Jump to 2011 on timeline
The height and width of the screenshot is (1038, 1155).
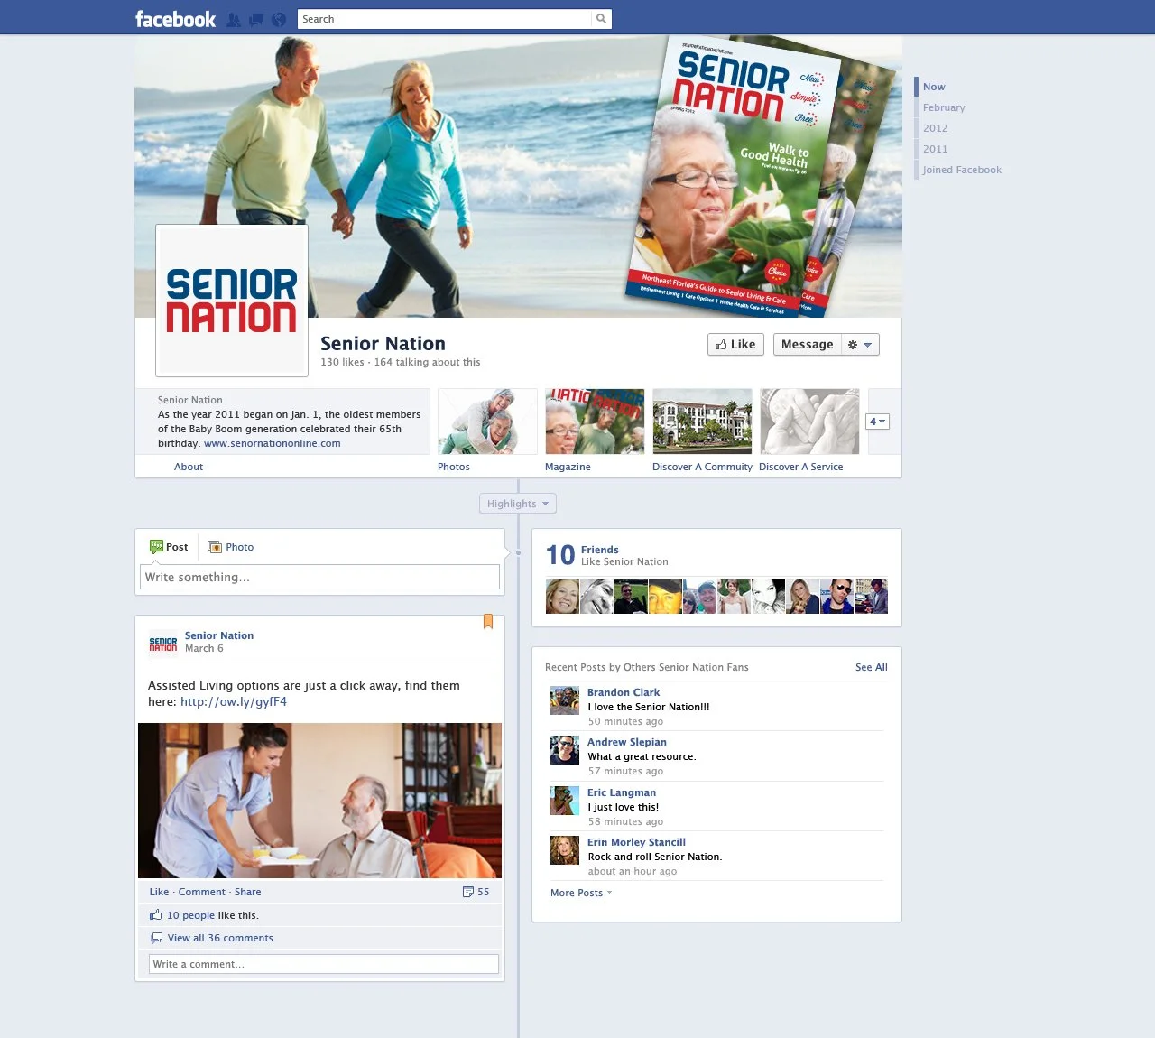click(x=935, y=149)
